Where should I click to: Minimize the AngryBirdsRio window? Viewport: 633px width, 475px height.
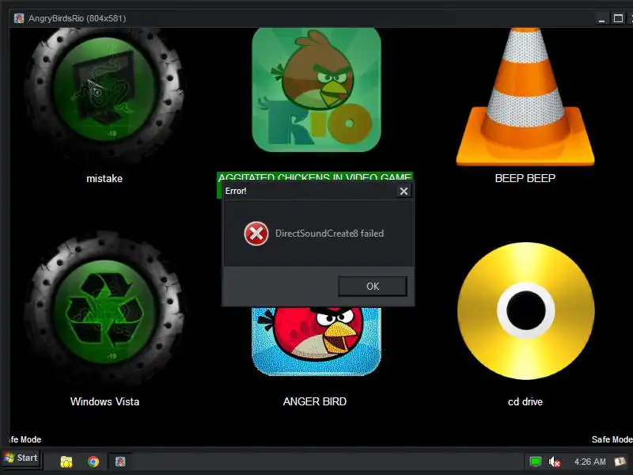(x=601, y=18)
